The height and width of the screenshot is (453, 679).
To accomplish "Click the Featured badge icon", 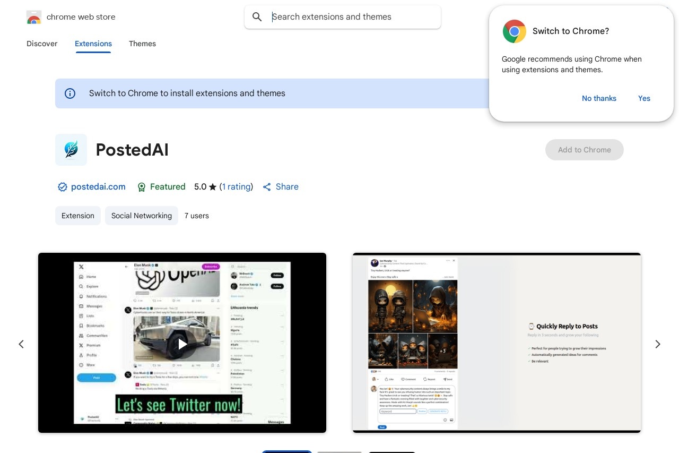I will point(142,187).
